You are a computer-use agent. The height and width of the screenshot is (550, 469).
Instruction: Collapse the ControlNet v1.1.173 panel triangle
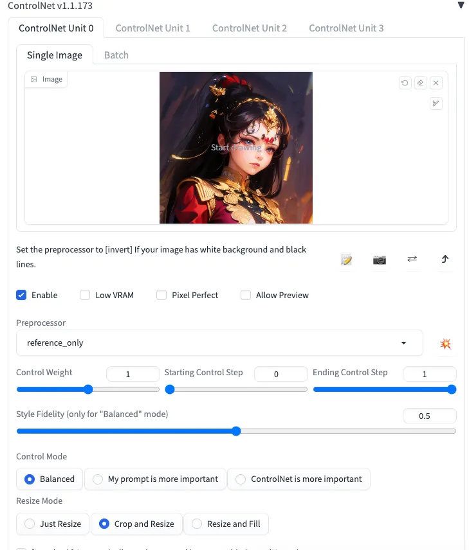click(x=461, y=6)
